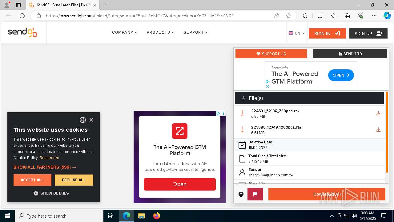394x222 pixels.
Task: Close the cookie consent popup
Action: [x=91, y=120]
